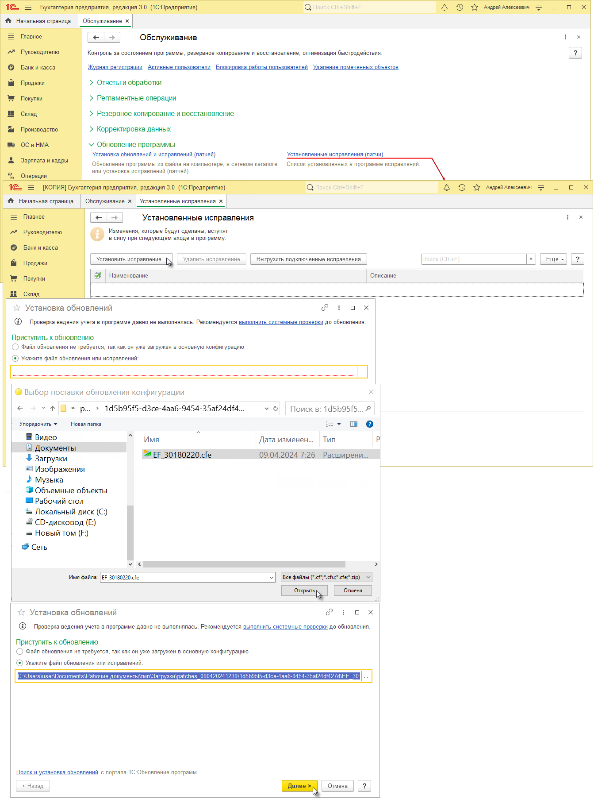This screenshot has height=799, width=594.
Task: Click the yellow Далее button
Action: 299,786
